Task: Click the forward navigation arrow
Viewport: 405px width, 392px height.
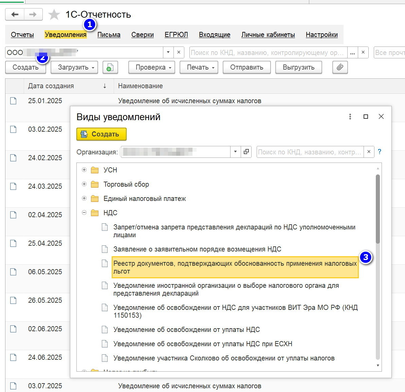Action: point(33,15)
